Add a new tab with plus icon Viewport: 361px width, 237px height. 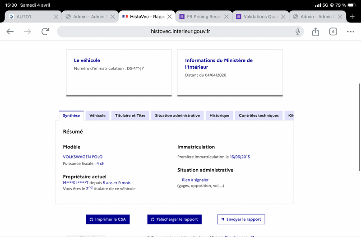tap(352, 17)
